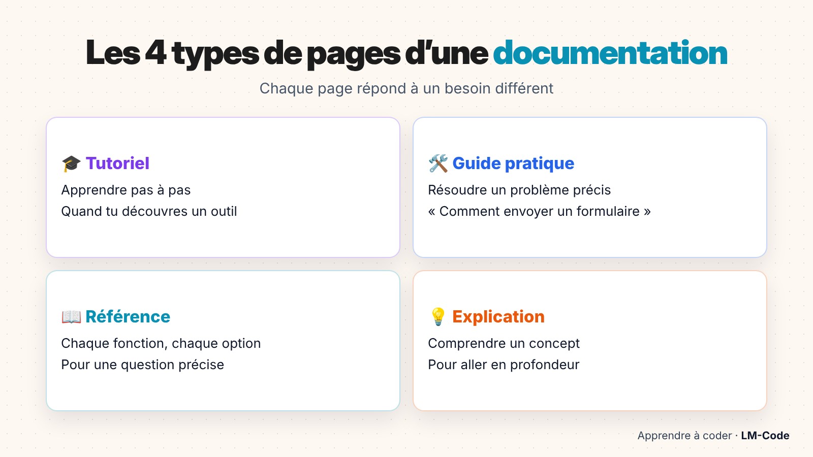Click the blue word 'documentation' in the title
Screen dimensions: 813x457
click(610, 53)
